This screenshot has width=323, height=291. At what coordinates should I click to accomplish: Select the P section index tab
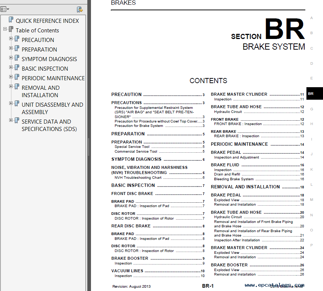click(312, 245)
